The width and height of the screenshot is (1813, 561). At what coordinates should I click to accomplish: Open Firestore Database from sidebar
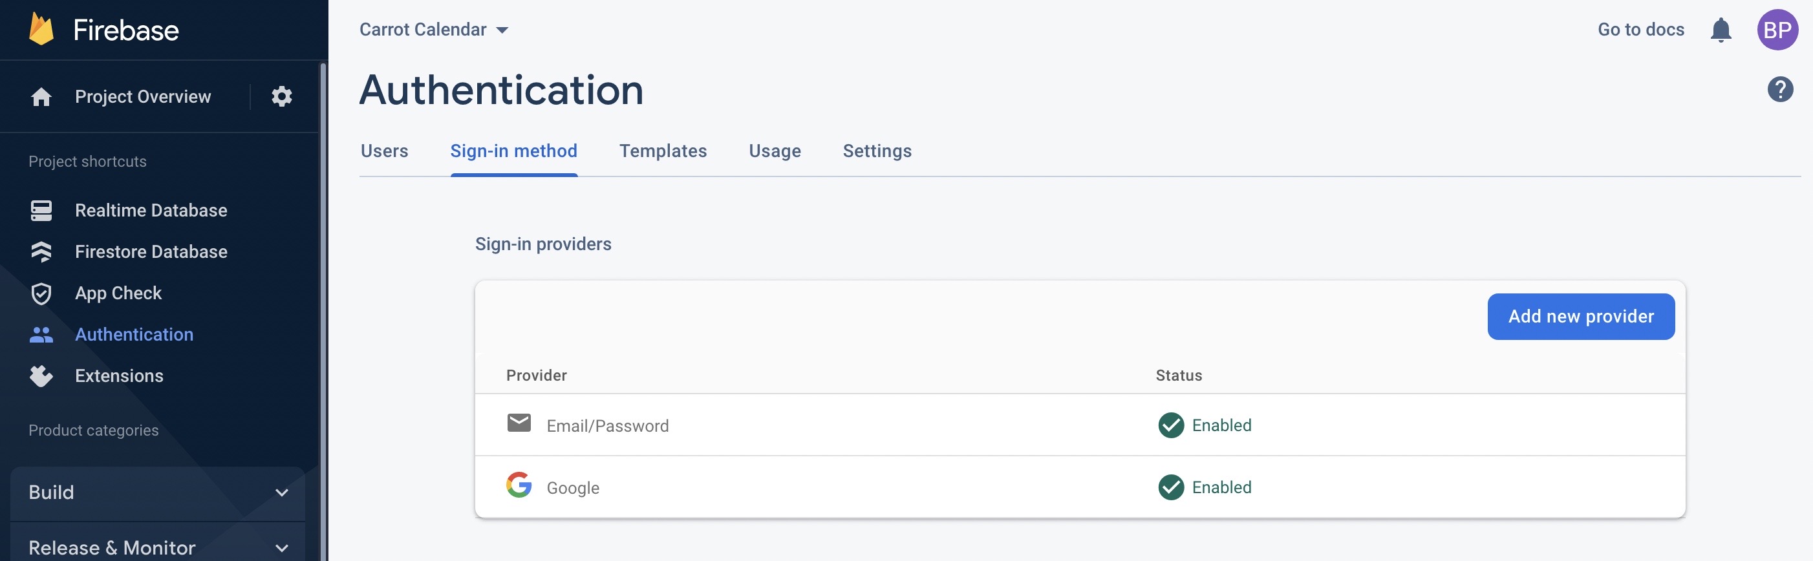pyautogui.click(x=151, y=252)
